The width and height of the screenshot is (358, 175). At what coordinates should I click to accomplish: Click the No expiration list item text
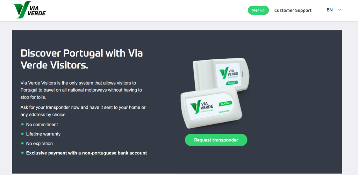coord(40,144)
